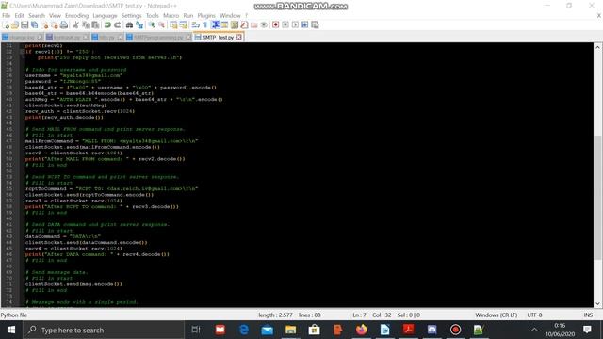Click the editor scrollbar up arrow
This screenshot has height=339, width=603.
[597, 47]
